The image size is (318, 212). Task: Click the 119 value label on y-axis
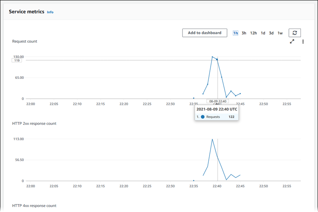click(17, 61)
